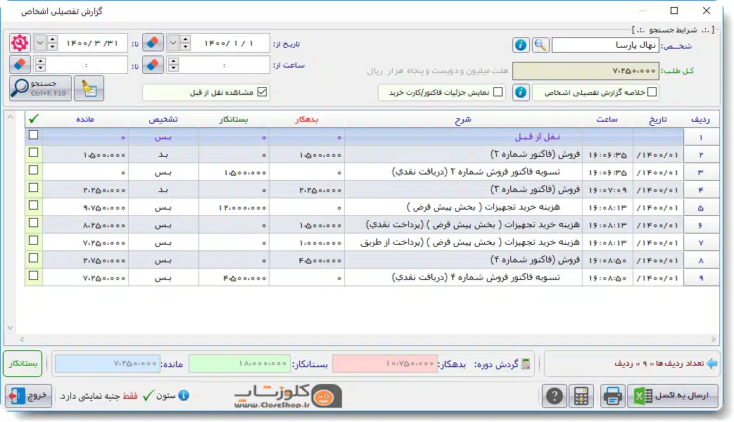Sort by تاریخ column header

coord(658,120)
